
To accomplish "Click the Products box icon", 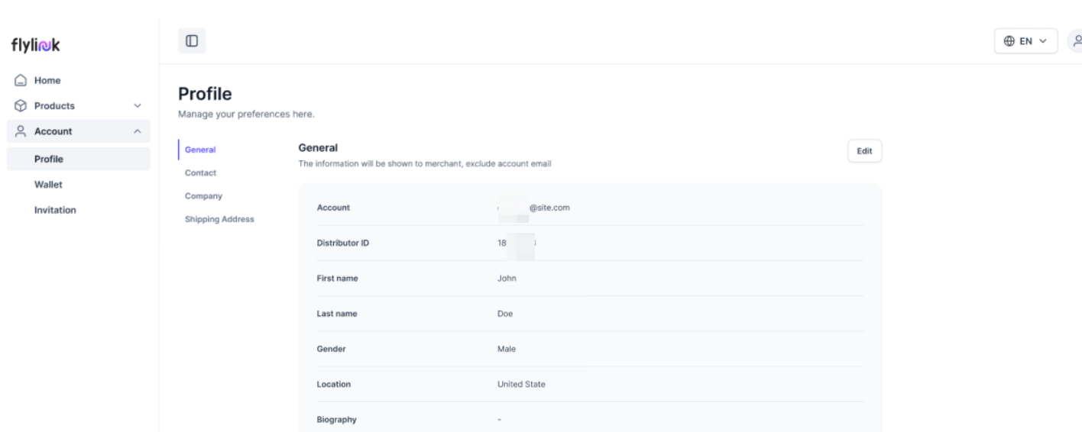I will click(21, 106).
